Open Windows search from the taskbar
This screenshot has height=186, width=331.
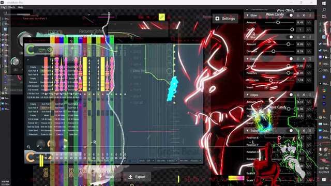[324, 10]
